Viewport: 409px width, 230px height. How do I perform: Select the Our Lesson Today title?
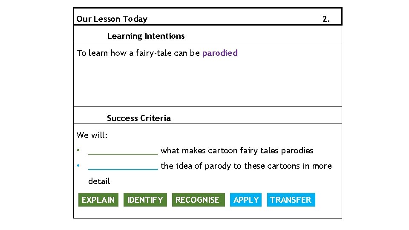click(112, 19)
